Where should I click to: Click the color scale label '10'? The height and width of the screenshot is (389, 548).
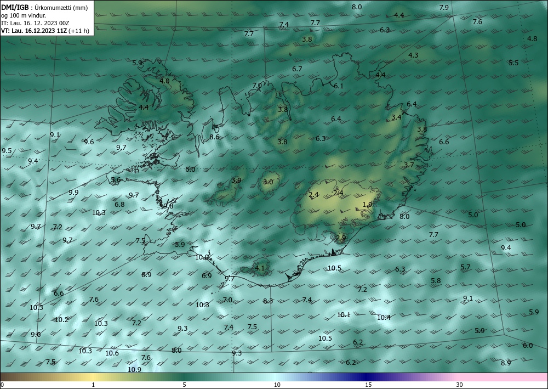tap(277, 385)
